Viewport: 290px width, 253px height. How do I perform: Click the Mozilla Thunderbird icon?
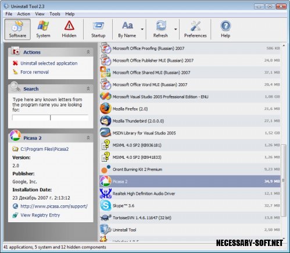(x=106, y=120)
